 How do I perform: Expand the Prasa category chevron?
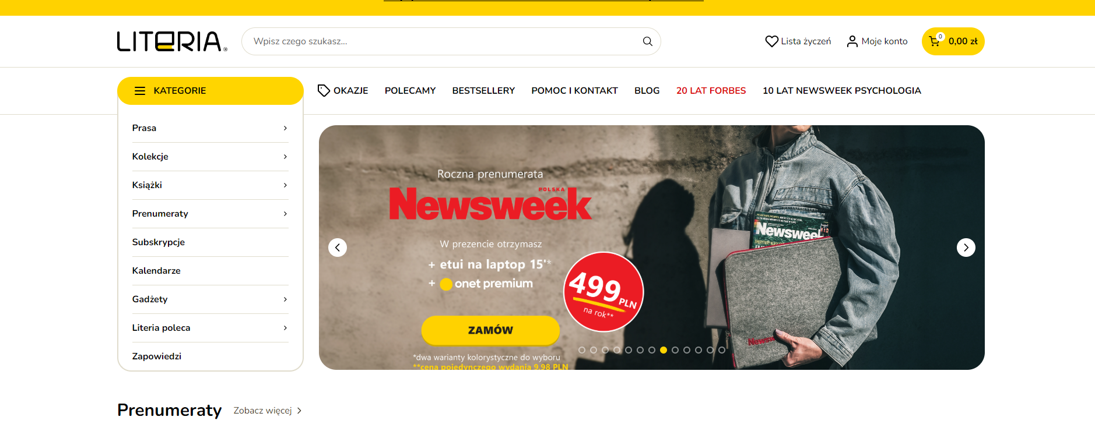pyautogui.click(x=285, y=128)
